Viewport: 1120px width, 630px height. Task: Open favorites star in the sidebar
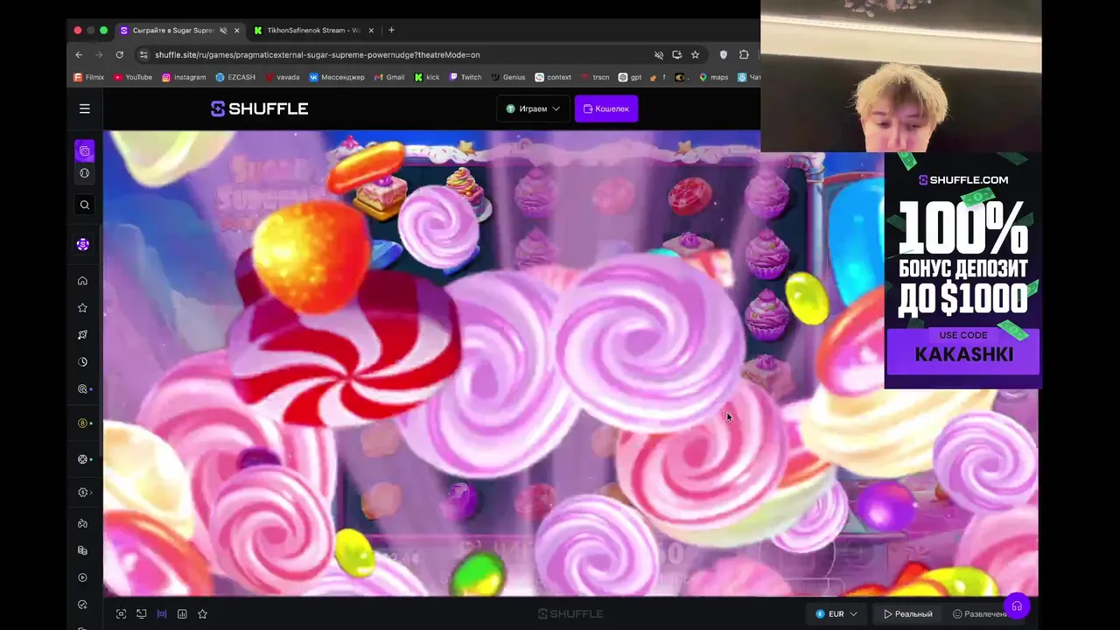coord(83,308)
